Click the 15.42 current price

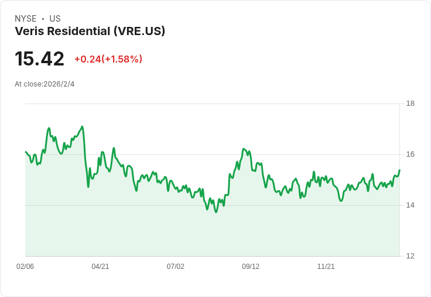[39, 58]
